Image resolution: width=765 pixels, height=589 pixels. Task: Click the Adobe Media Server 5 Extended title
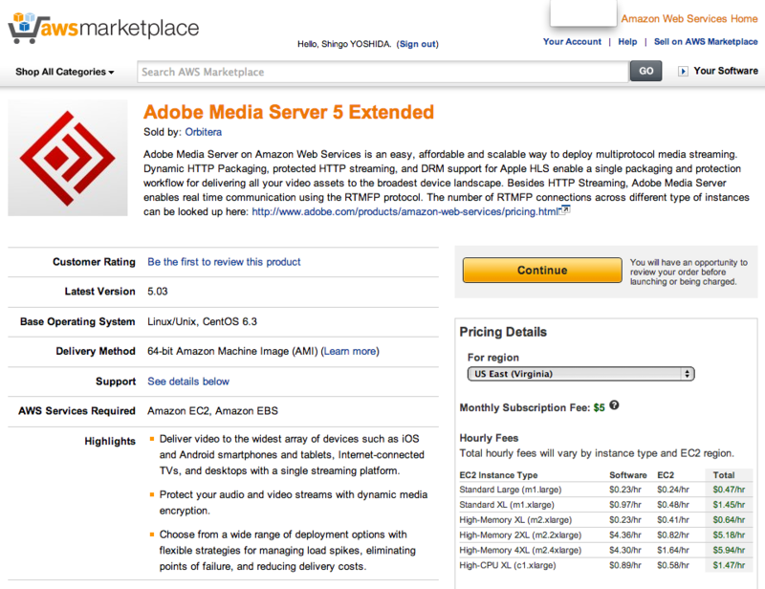coord(289,112)
